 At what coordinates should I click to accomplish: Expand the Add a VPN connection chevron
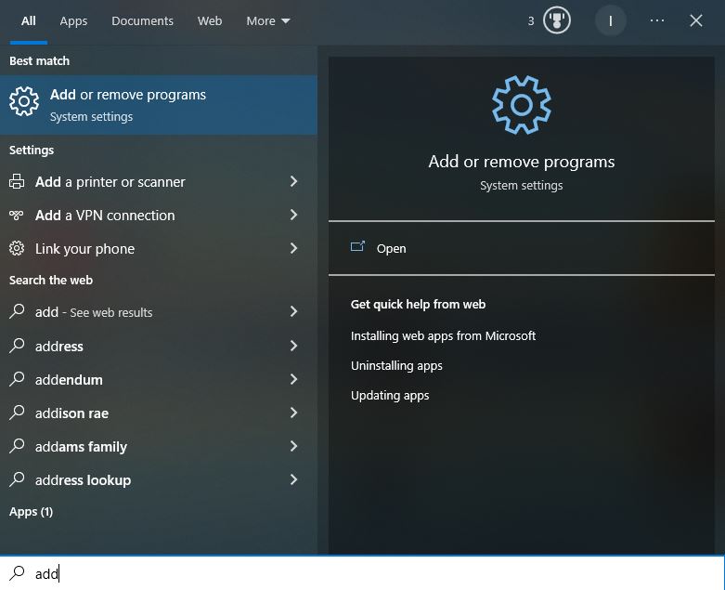pos(293,215)
